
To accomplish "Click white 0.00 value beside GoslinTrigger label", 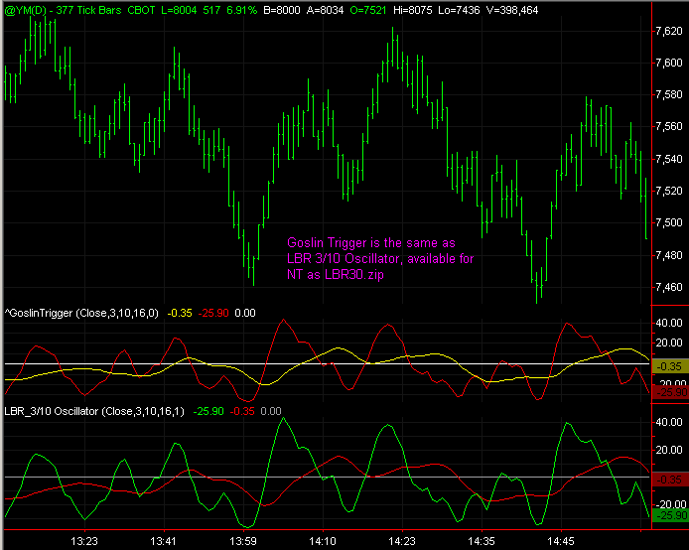I will [x=245, y=313].
